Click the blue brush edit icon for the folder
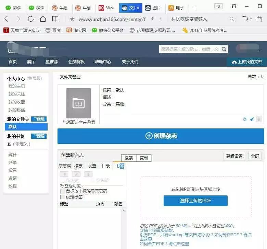 (x=252, y=119)
